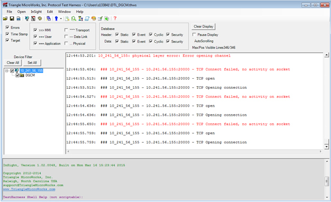Click the yellow round icon beside the session icon
The image size is (331, 202).
point(40,19)
